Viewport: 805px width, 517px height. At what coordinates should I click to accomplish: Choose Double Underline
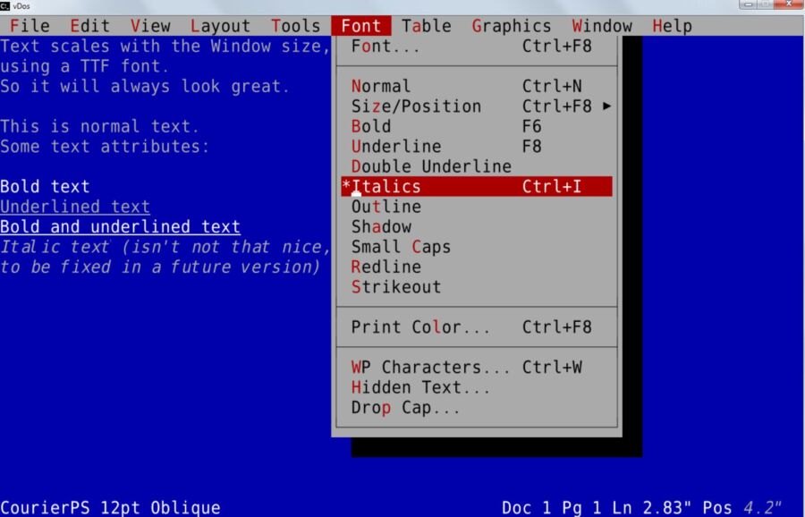(477, 166)
